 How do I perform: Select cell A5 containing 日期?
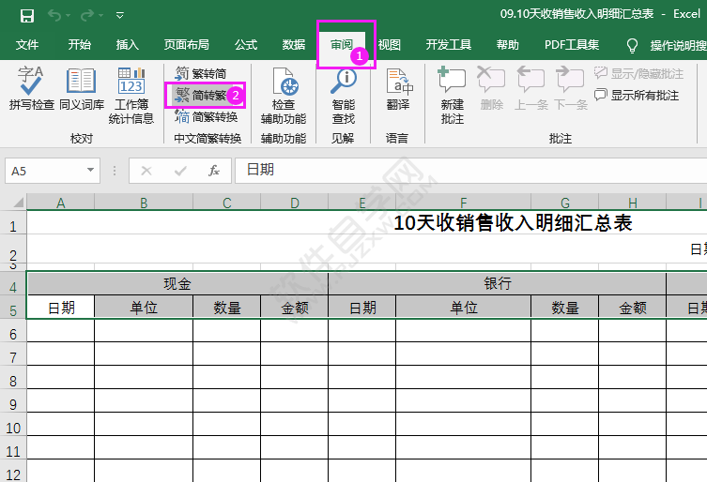61,308
